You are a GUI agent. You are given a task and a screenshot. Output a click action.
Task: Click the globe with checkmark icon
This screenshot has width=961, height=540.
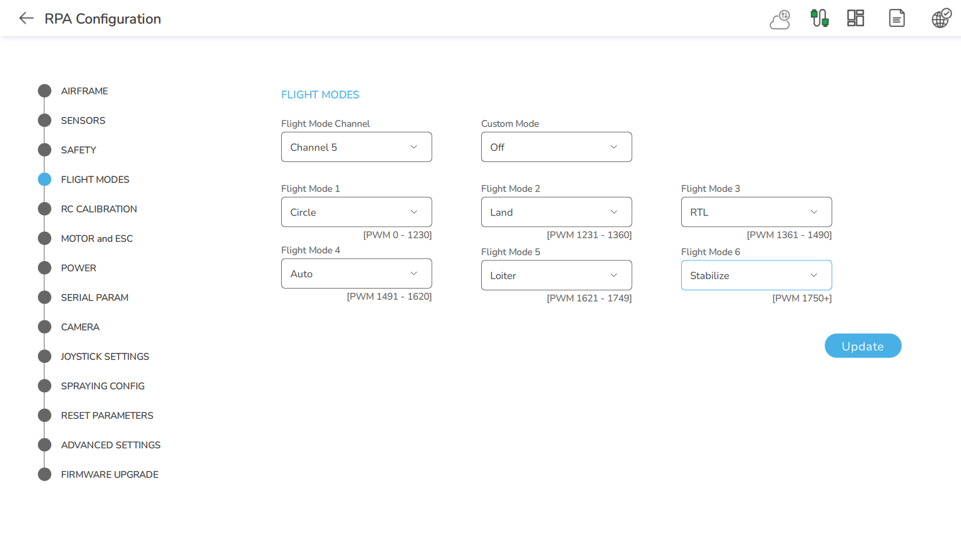pyautogui.click(x=941, y=18)
